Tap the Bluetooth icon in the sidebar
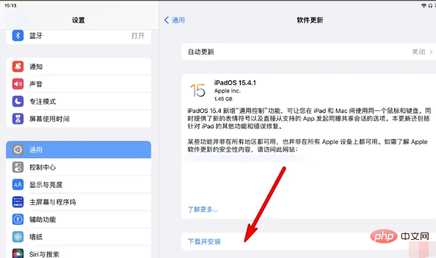This screenshot has height=258, width=436. [x=18, y=36]
